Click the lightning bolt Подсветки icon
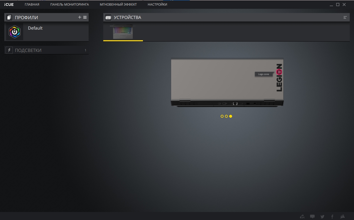354x220 pixels. point(9,50)
